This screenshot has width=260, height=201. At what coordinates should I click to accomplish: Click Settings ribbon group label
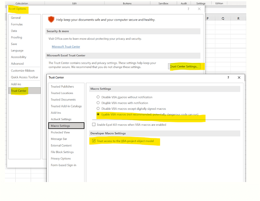[201, 3]
